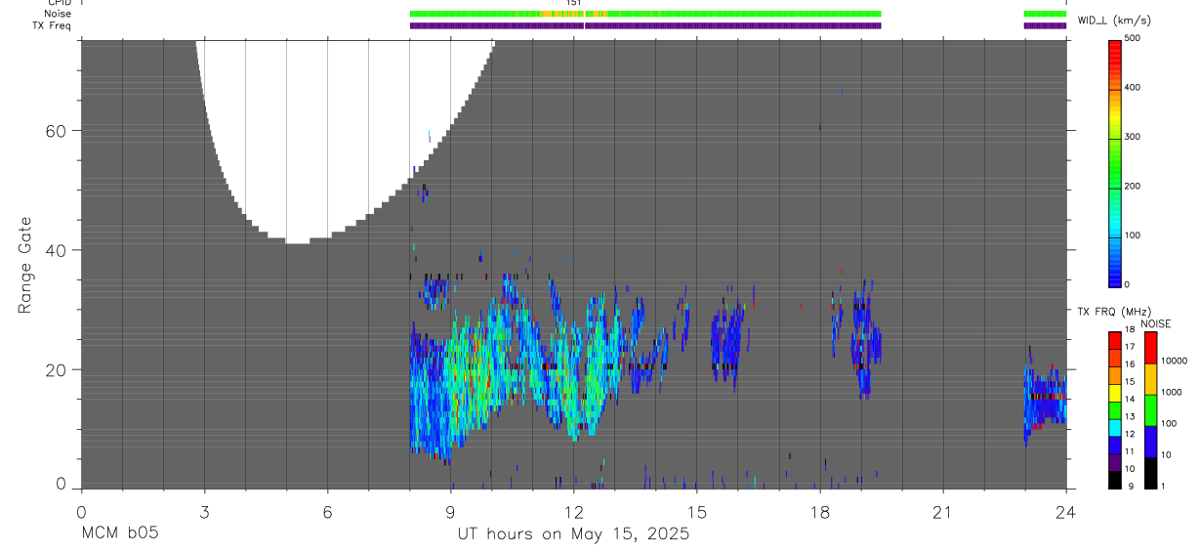
Task: Click the 'NOISE' legend title
Action: [1156, 323]
